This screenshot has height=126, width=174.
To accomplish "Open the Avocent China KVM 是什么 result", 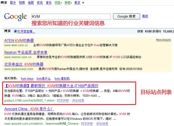I will [28, 109].
